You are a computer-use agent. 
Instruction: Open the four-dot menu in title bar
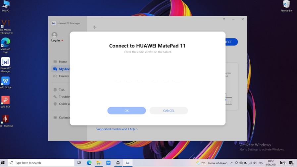point(224,19)
